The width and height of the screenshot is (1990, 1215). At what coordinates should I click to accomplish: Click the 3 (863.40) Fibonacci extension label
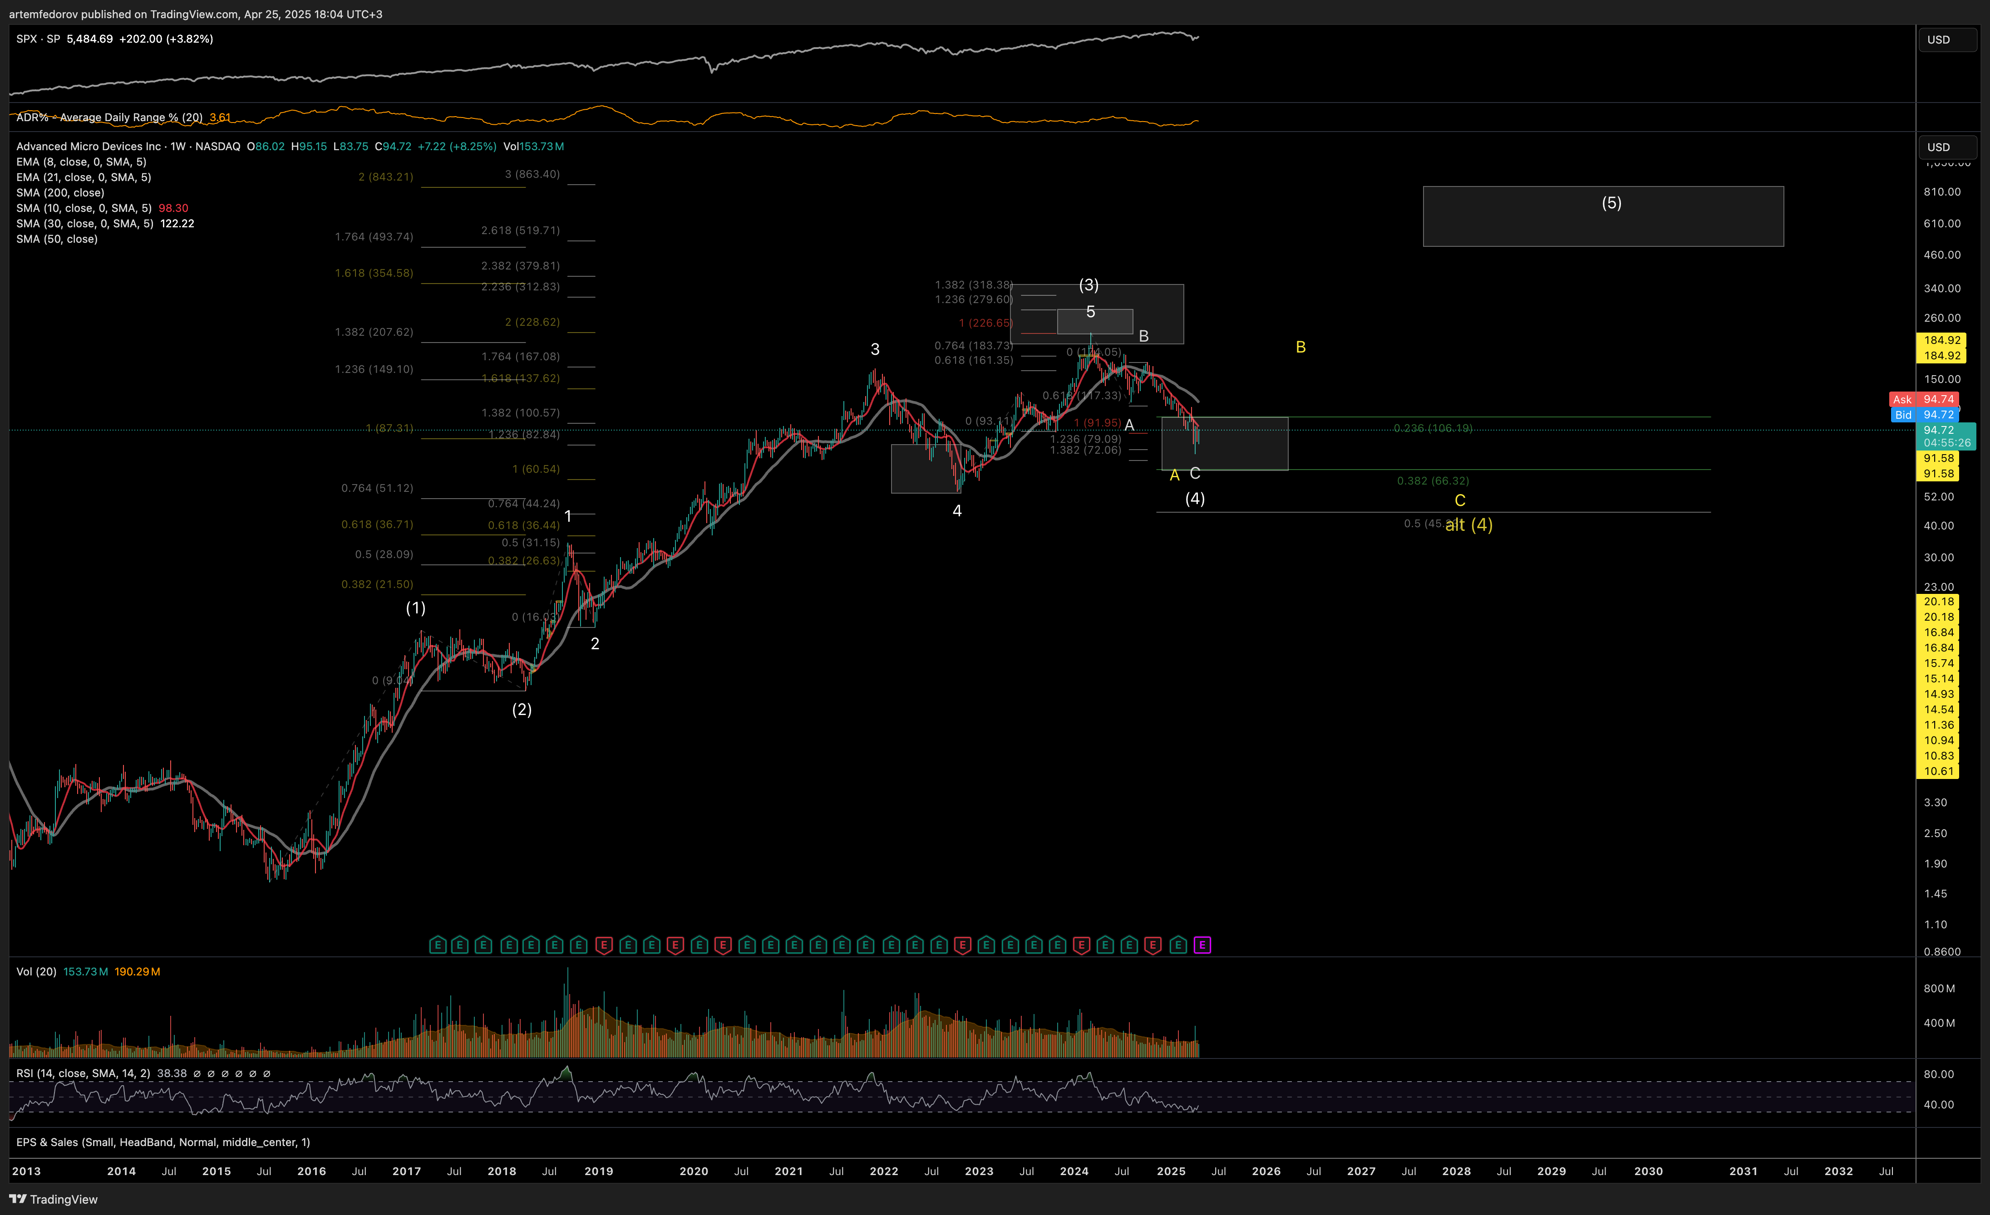coord(532,174)
